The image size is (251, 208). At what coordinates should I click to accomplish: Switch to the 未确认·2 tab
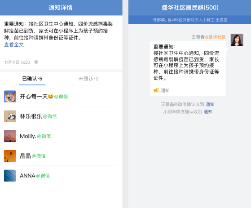click(x=88, y=79)
